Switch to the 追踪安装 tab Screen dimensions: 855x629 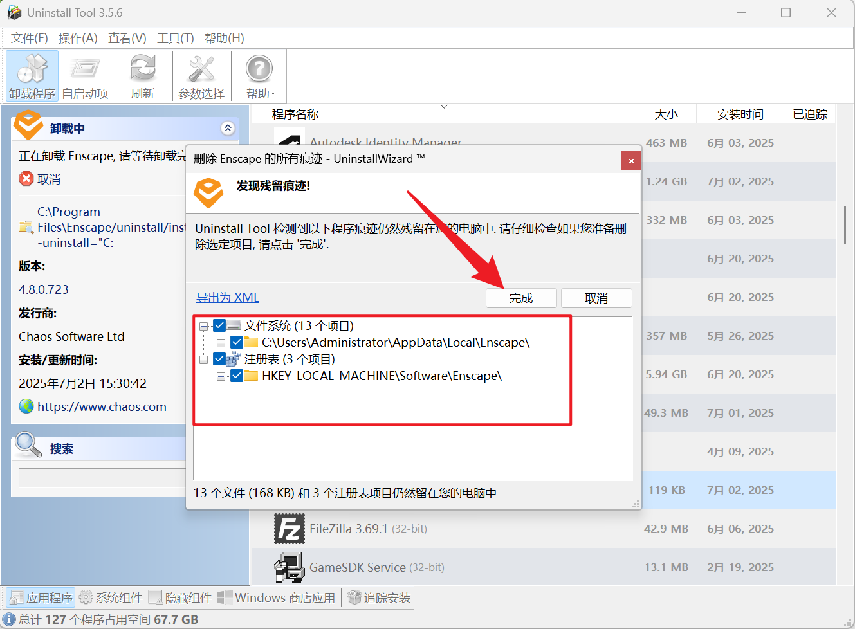379,597
